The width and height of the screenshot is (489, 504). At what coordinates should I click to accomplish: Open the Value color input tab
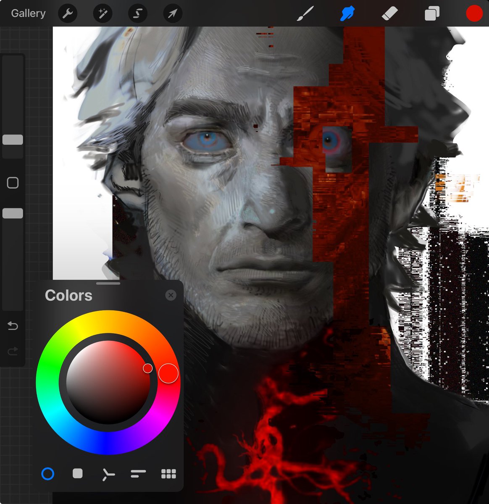(x=138, y=474)
